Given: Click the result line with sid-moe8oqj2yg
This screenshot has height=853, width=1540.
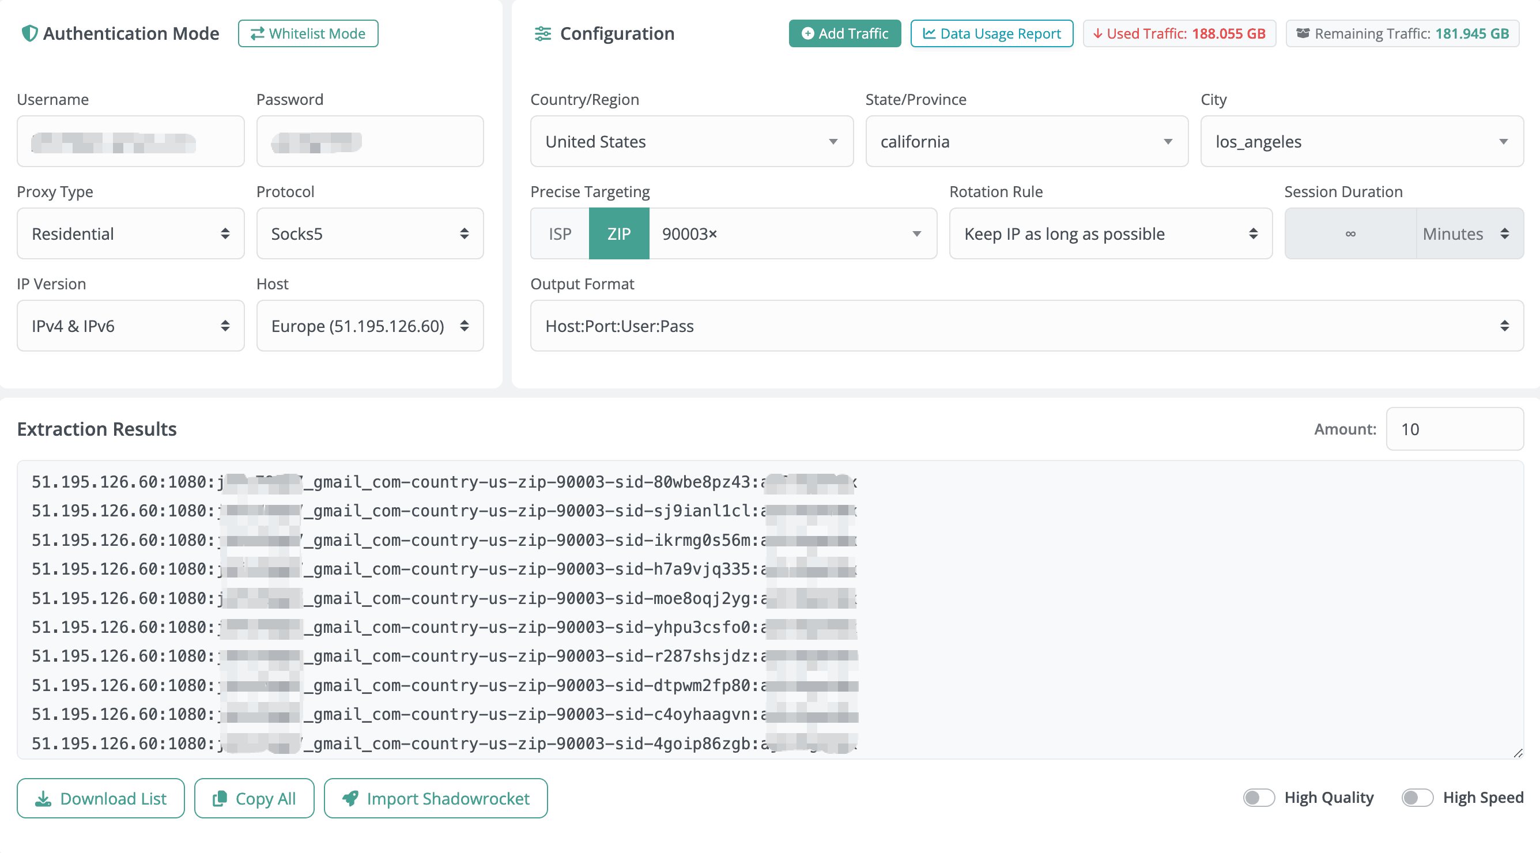Looking at the screenshot, I should click(x=445, y=598).
